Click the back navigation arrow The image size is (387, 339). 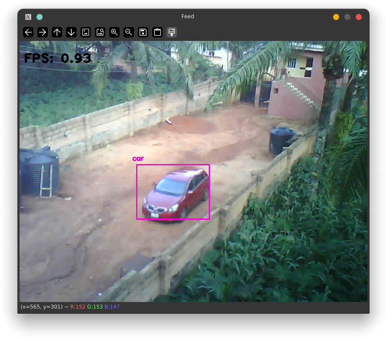tap(28, 32)
